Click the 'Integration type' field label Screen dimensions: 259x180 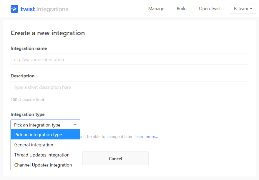[28, 114]
